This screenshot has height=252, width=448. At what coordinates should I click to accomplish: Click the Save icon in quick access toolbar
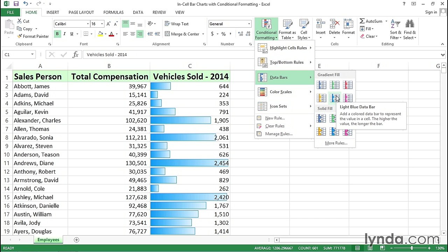(16, 4)
